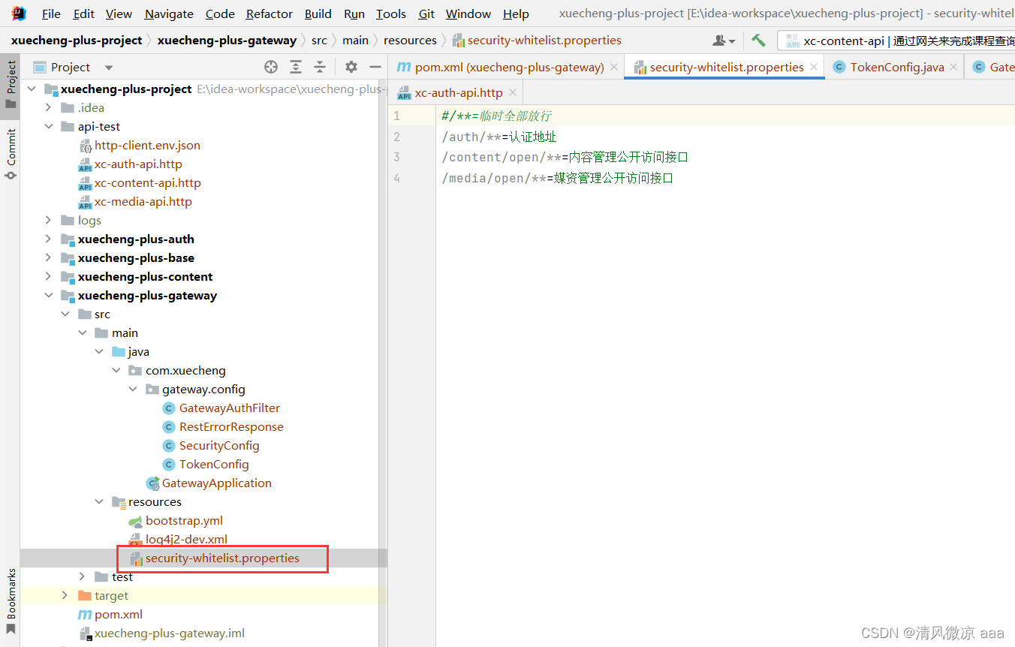Open the Git menu
This screenshot has width=1015, height=647.
tap(426, 14)
